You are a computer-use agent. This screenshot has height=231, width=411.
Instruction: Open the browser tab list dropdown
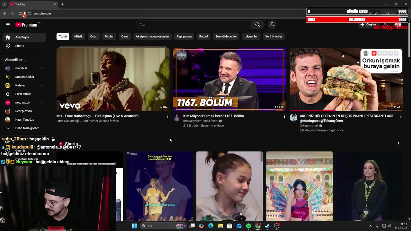point(4,4)
